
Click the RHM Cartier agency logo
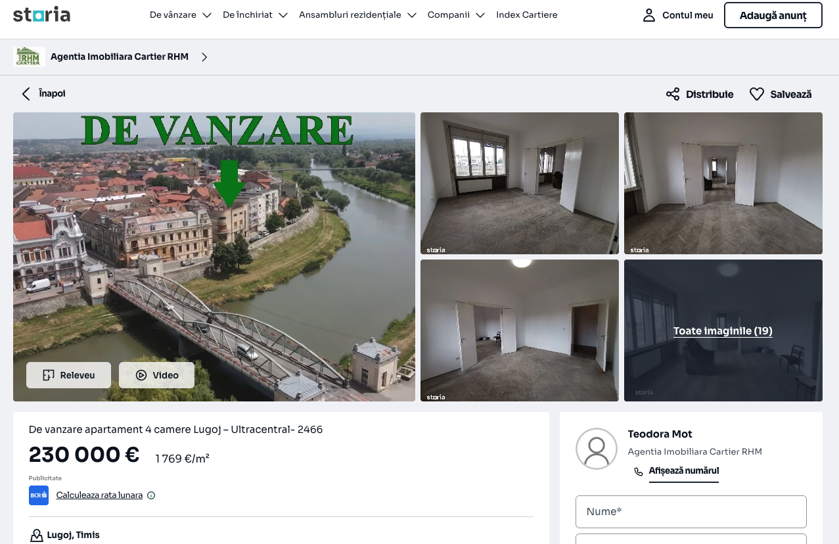click(29, 57)
